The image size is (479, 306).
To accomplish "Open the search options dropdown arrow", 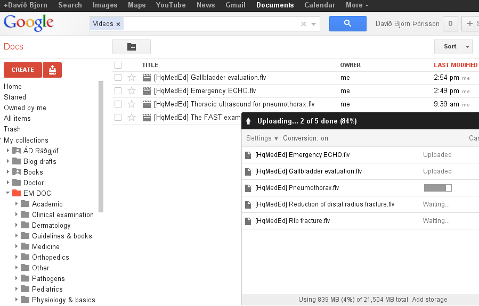I will 313,24.
